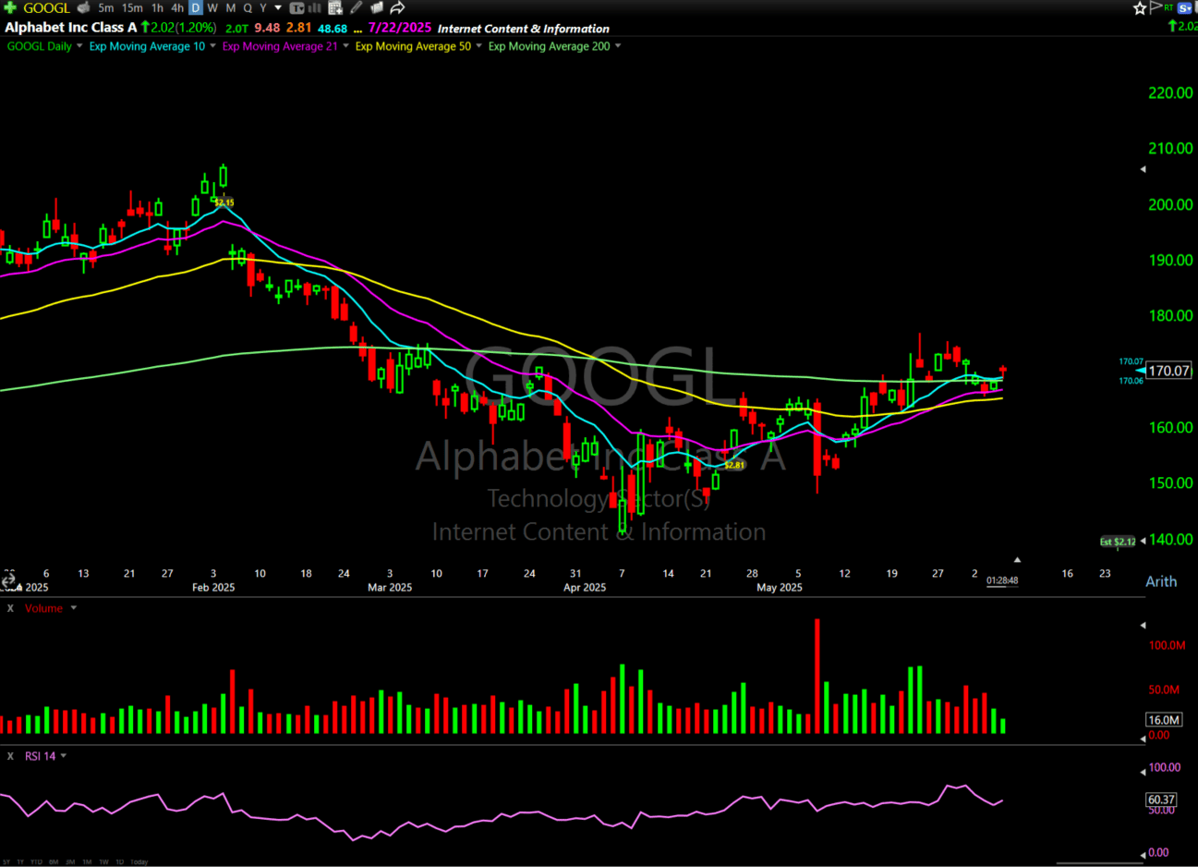Screen dimensions: 1198x867
Task: Close the RSI 14 pane with X
Action: click(10, 756)
